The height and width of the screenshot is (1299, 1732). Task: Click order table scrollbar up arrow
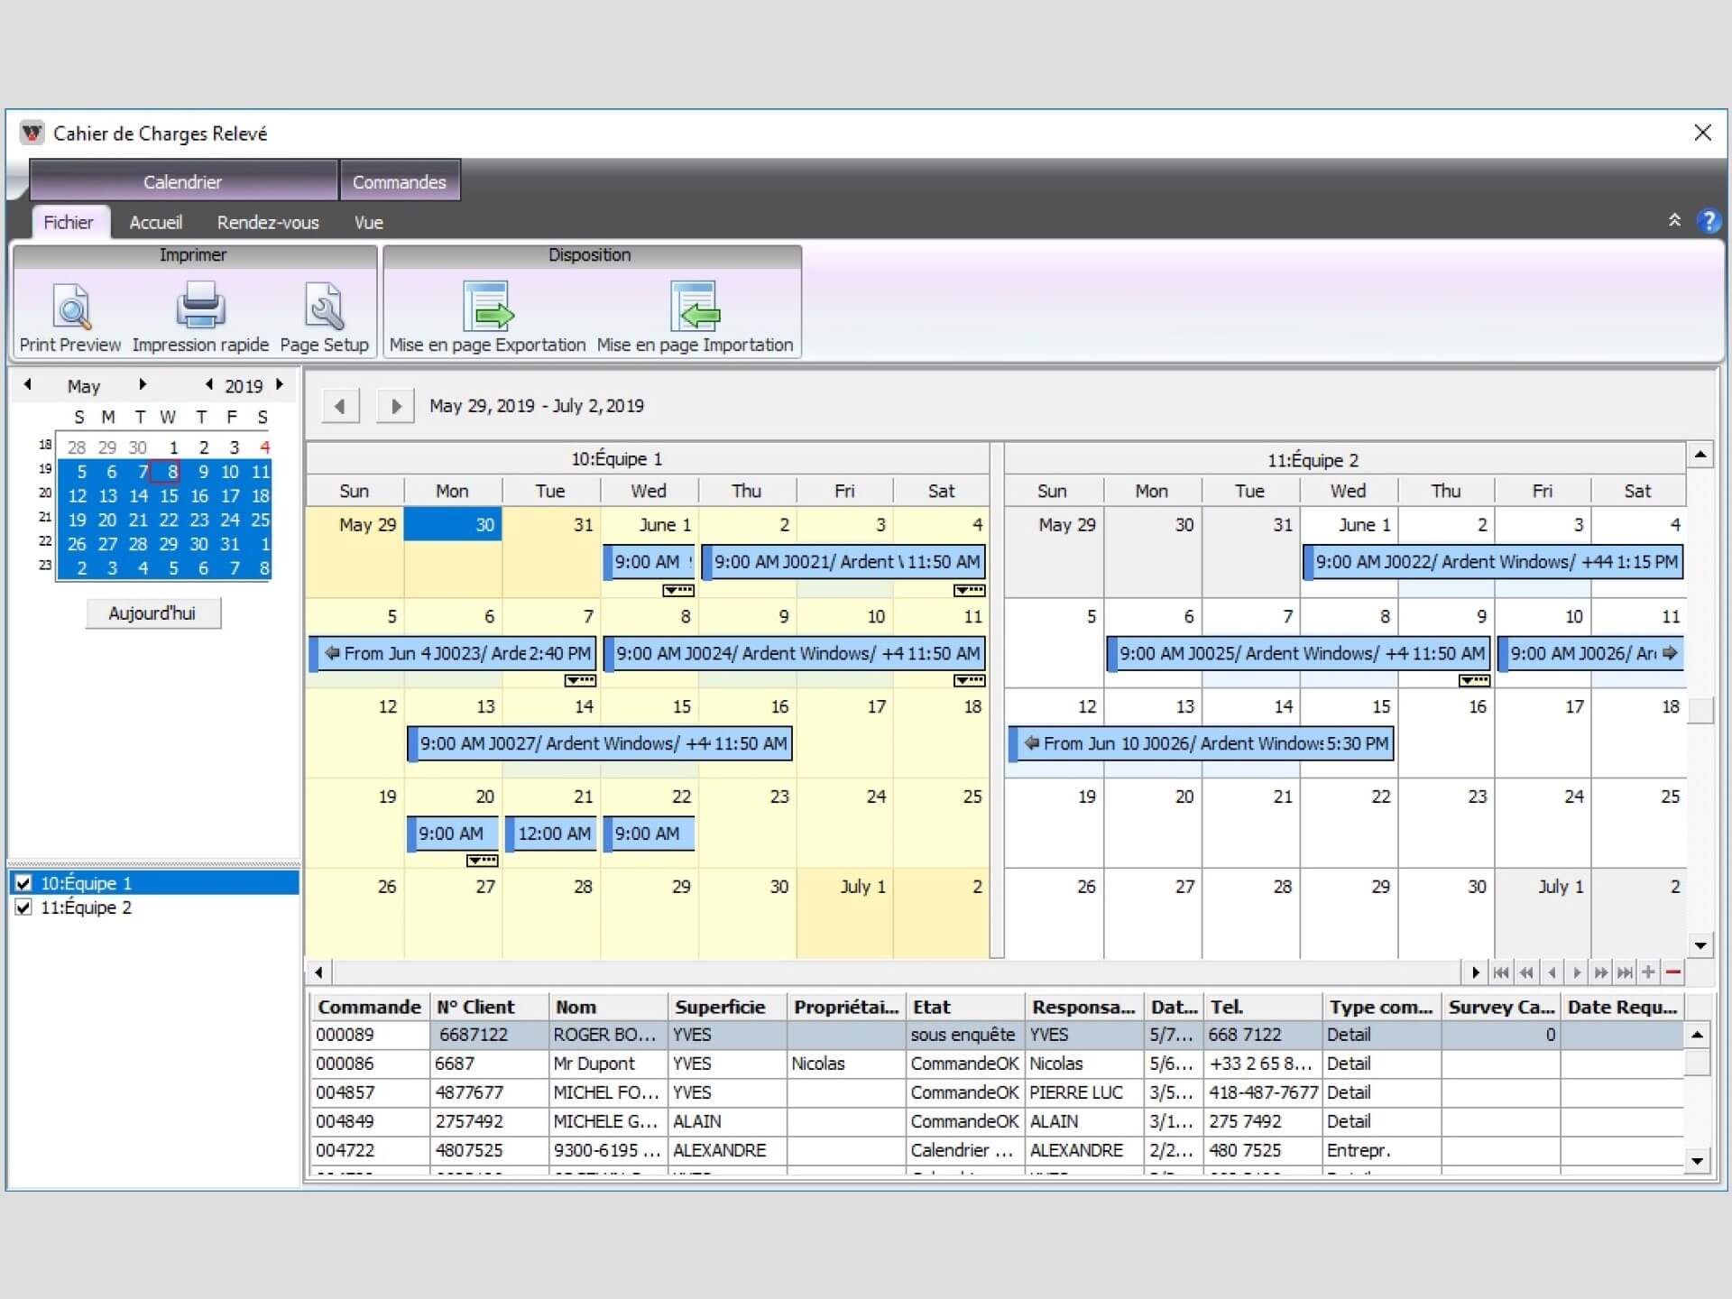pos(1697,1035)
